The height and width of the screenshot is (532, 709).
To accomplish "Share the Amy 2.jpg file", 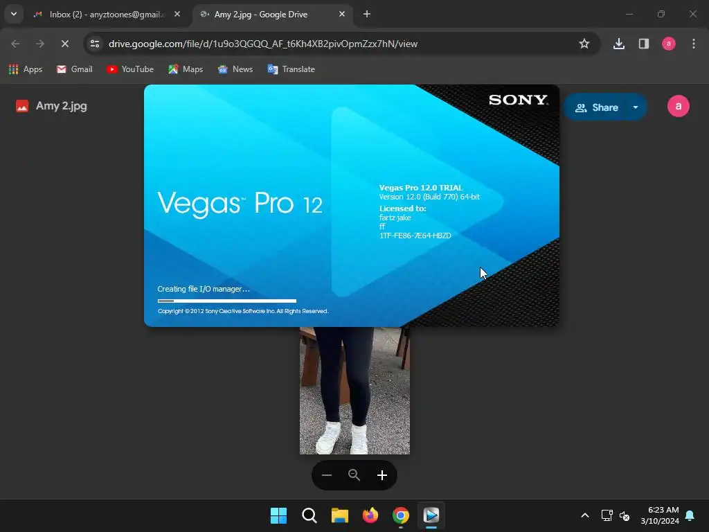I will click(596, 107).
